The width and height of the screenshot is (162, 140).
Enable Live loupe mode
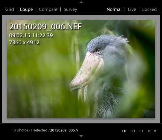132,9
